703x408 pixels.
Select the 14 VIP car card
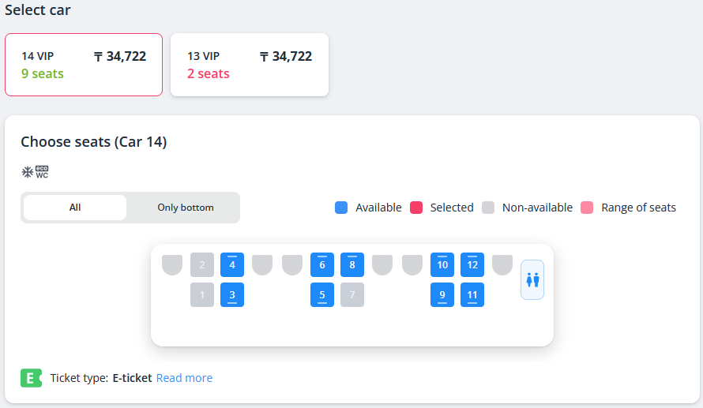[x=84, y=65]
